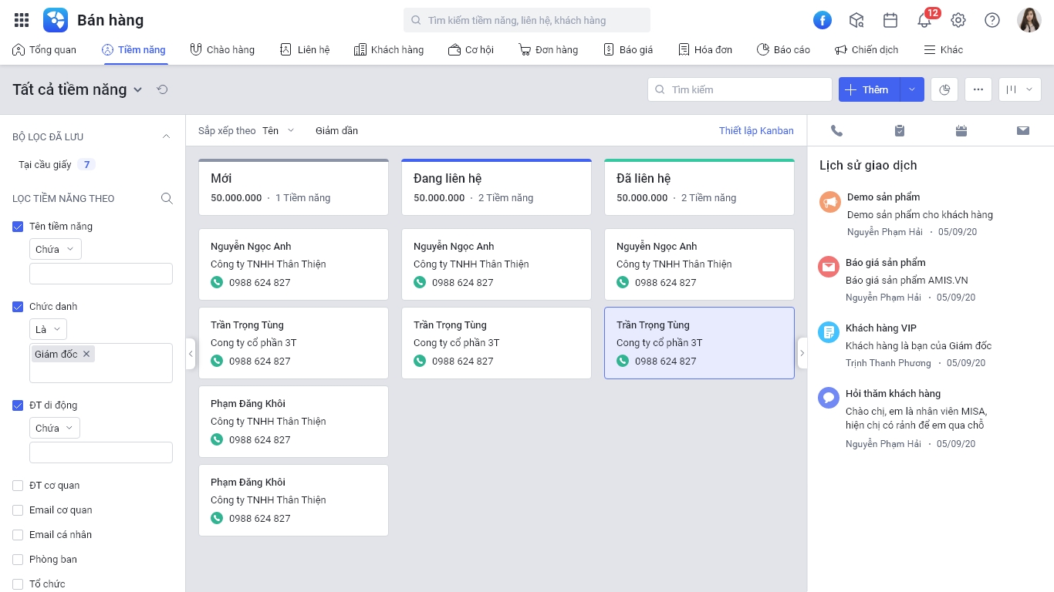Expand the Tất cả tiềm năng view dropdown

pos(137,89)
